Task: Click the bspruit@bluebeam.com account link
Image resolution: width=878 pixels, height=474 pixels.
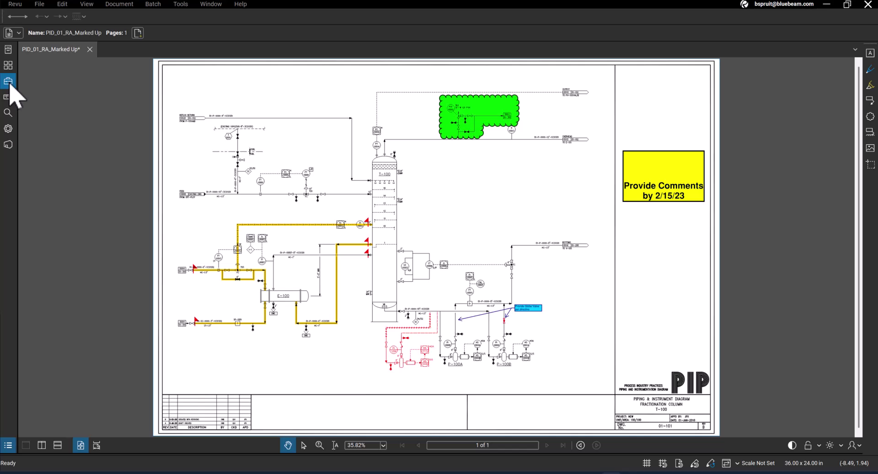Action: coord(783,4)
